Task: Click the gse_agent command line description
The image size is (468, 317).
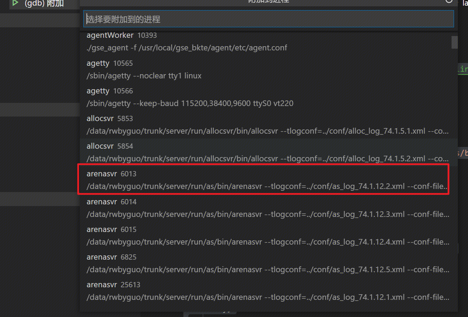Action: [187, 48]
